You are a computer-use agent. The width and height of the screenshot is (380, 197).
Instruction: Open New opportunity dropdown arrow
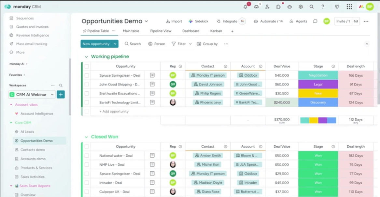115,44
